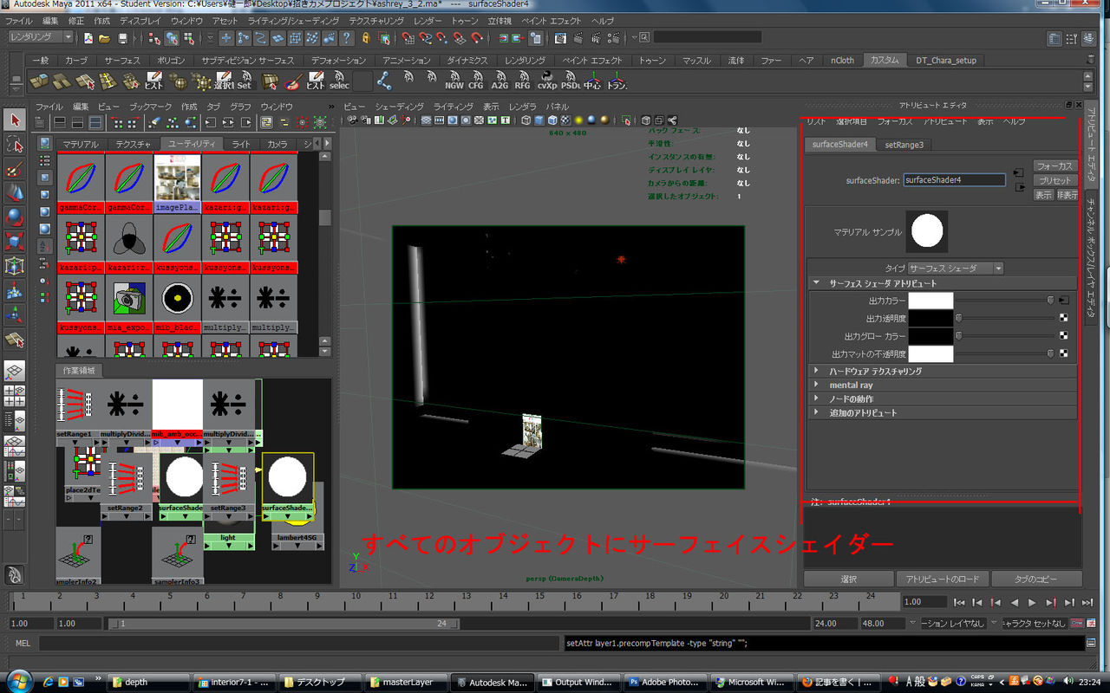Screen dimensions: 1110x693
Task: Click connection icon next to 出力カラー
Action: click(1063, 301)
